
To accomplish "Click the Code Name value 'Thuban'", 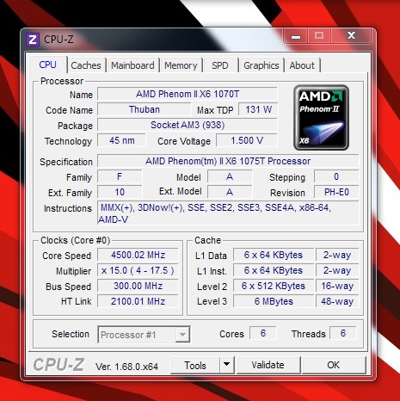I will pyautogui.click(x=145, y=109).
